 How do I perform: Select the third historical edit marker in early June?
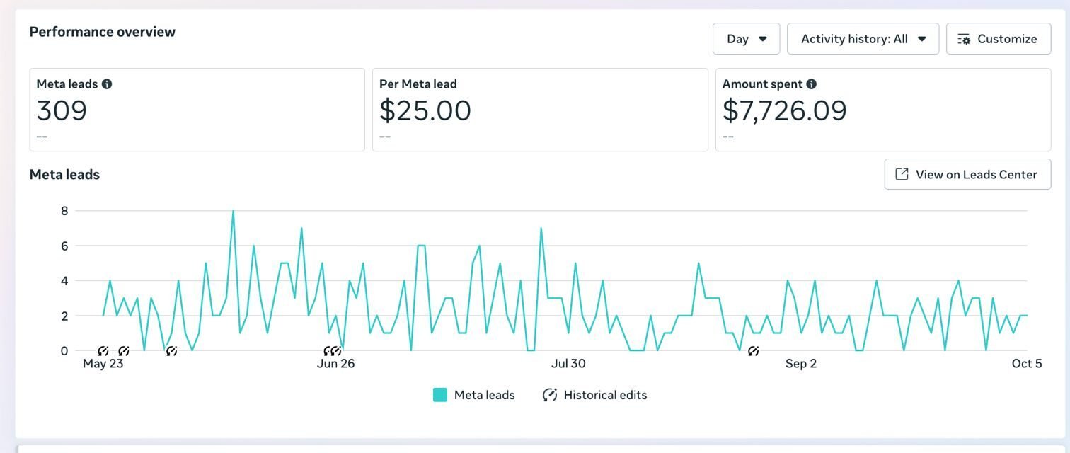click(x=171, y=351)
